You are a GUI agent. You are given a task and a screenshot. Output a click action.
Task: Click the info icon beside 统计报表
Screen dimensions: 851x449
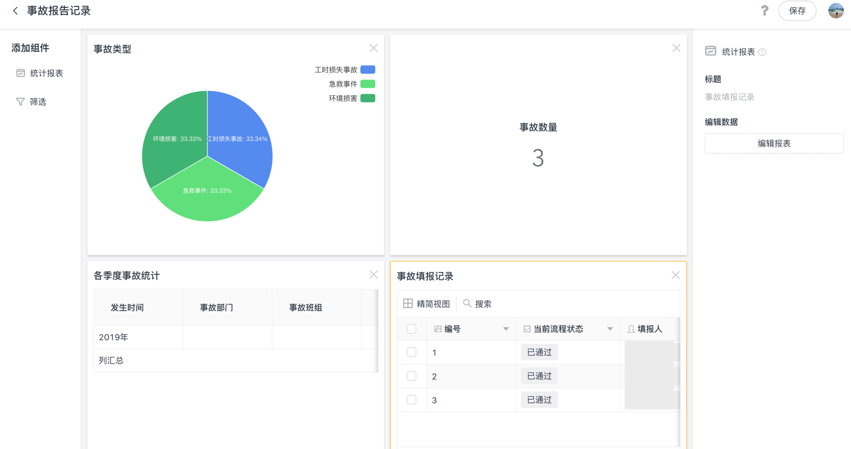[x=762, y=52]
